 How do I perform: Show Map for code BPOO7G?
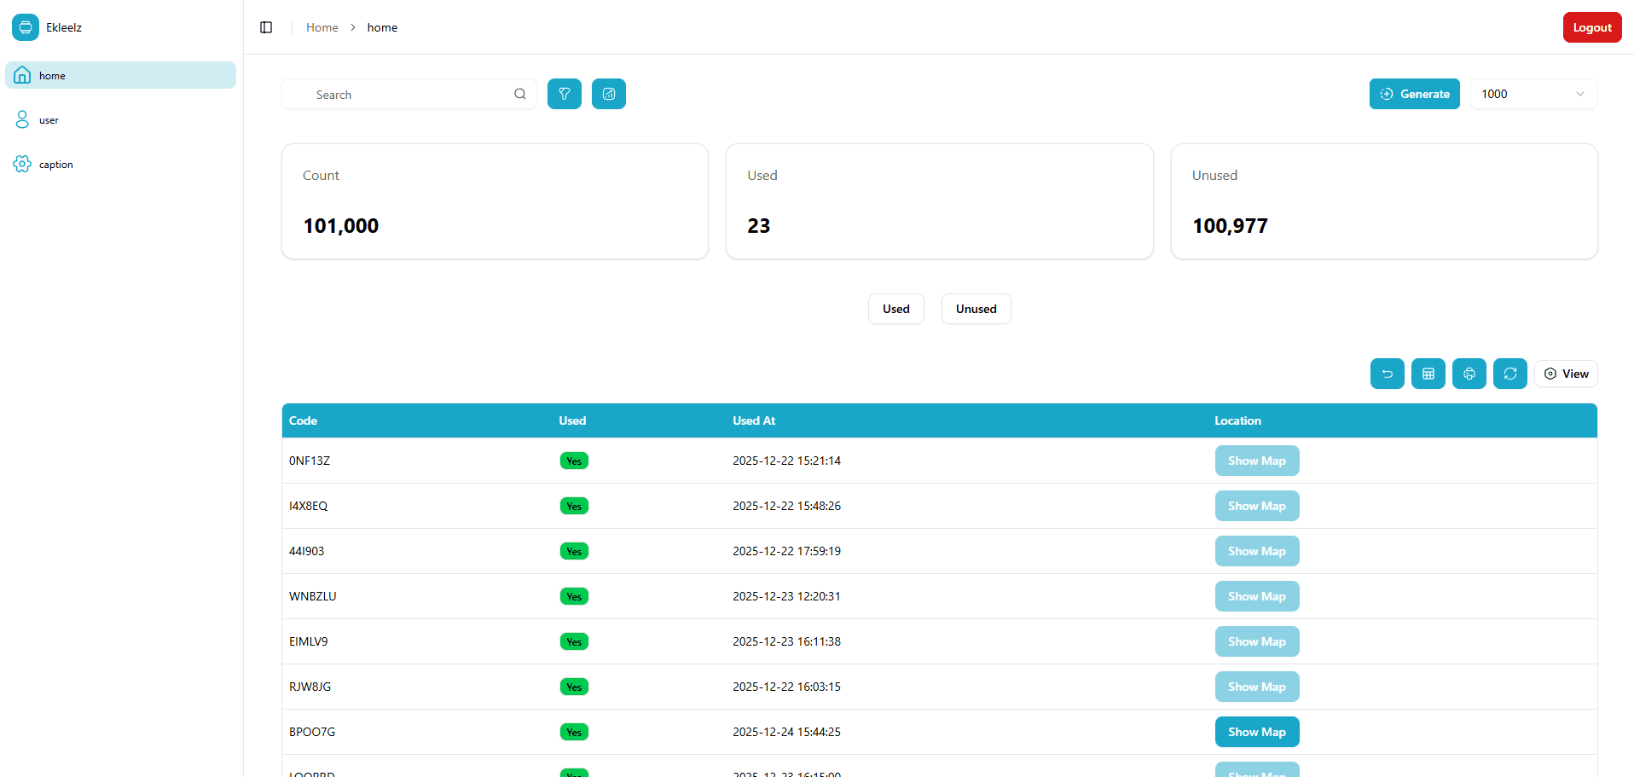[1256, 732]
